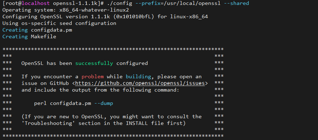The height and width of the screenshot is (140, 318).
Task: Click the os-specific seed configuration line
Action: pos(59,24)
